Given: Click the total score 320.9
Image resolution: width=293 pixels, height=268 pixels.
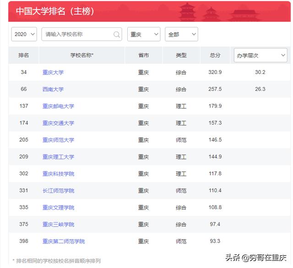Looking at the screenshot, I should pos(215,72).
